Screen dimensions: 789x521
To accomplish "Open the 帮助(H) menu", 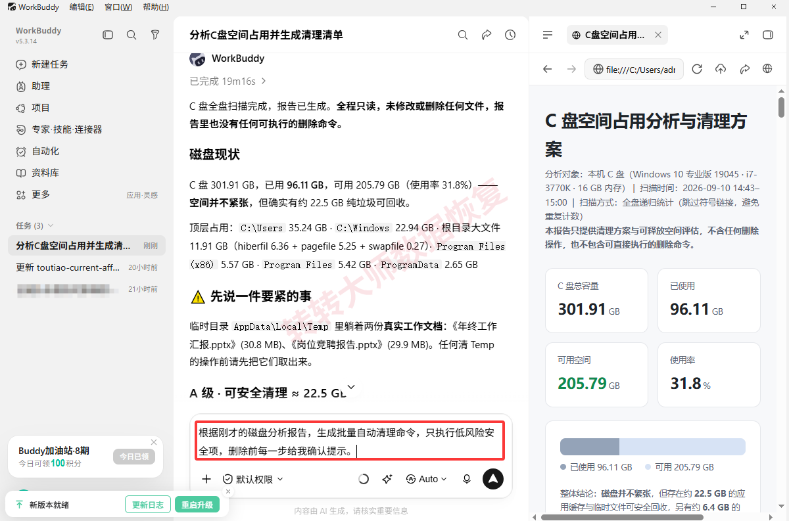I will coord(156,7).
